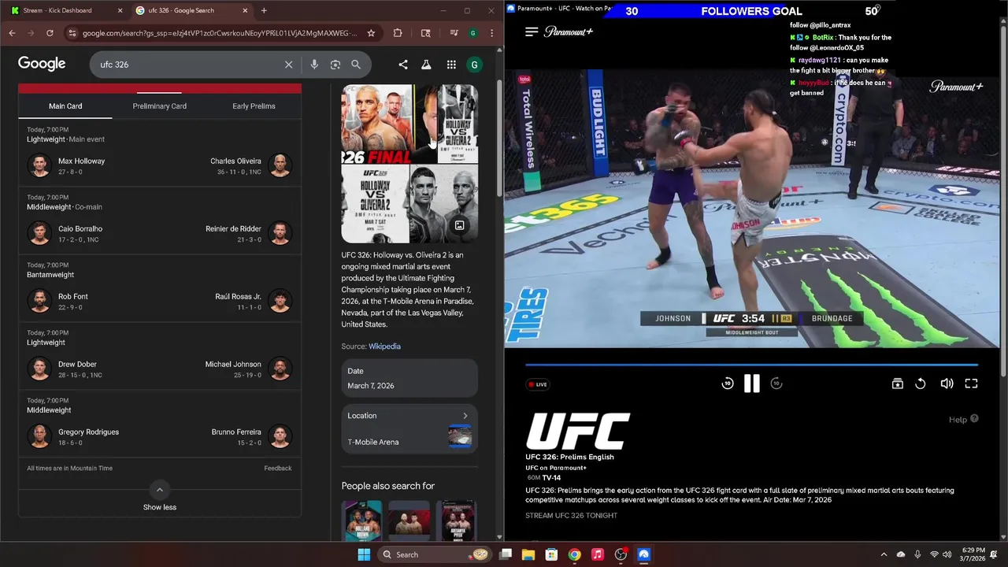The image size is (1008, 567).
Task: Open the Wikipedia source link
Action: [384, 346]
